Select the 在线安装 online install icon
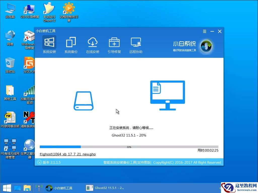The image size is (258, 193). tap(93, 45)
